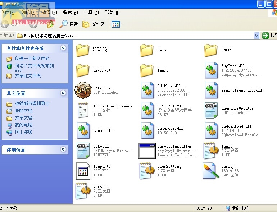The width and height of the screenshot is (277, 212).
Task: Open the DNFBS folder icon
Action: [x=211, y=50]
